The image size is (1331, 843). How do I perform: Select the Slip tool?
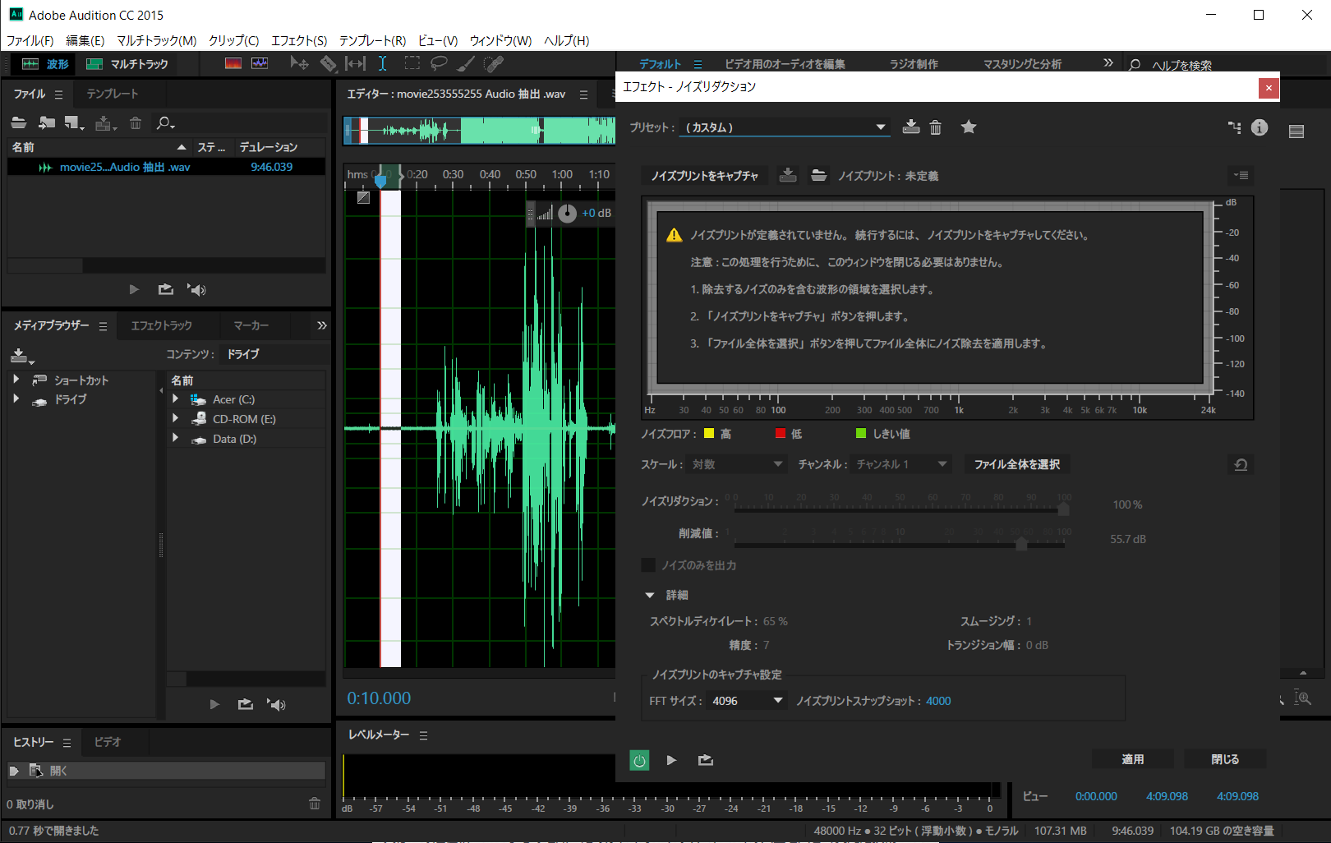(355, 63)
